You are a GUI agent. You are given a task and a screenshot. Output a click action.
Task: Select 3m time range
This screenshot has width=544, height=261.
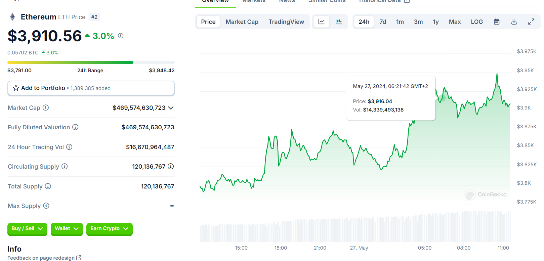point(418,22)
